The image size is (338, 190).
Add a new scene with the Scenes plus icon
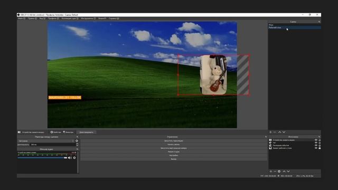point(270,132)
